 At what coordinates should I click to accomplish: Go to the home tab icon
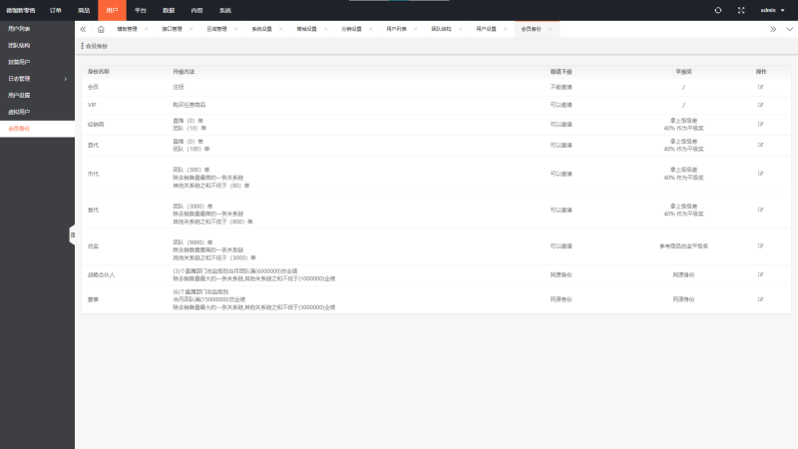(101, 29)
